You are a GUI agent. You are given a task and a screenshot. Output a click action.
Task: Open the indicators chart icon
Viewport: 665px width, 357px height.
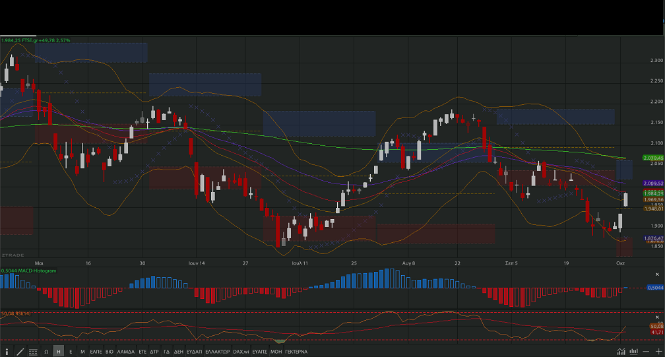pos(621,352)
